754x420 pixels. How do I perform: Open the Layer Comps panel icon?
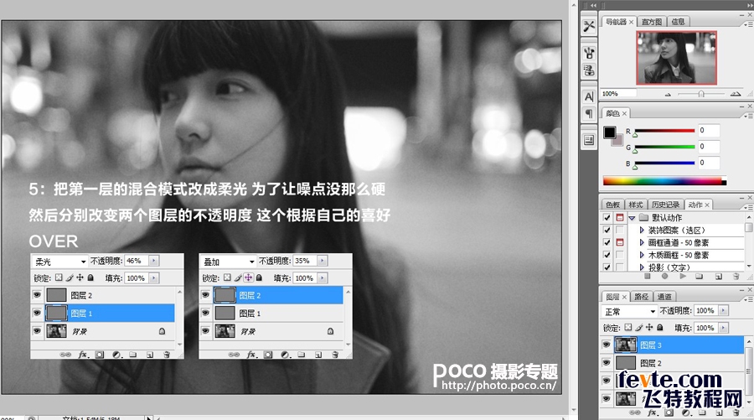point(589,141)
